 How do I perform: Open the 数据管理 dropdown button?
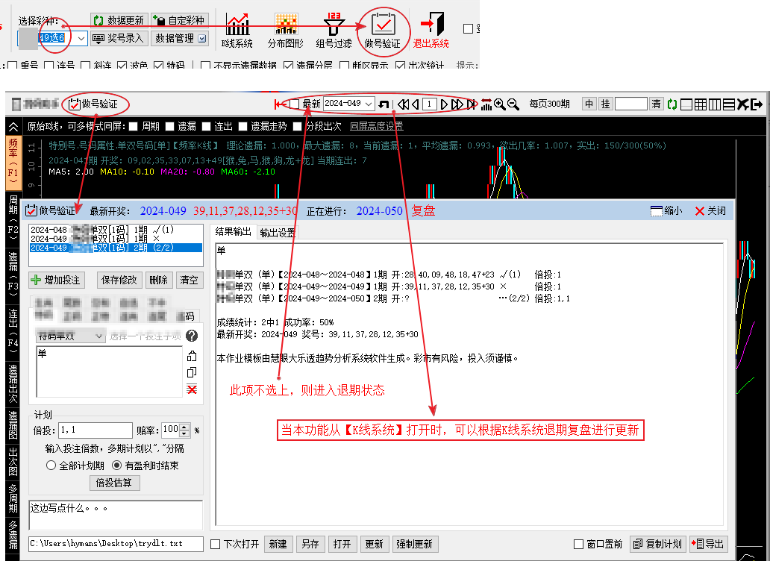coord(180,38)
